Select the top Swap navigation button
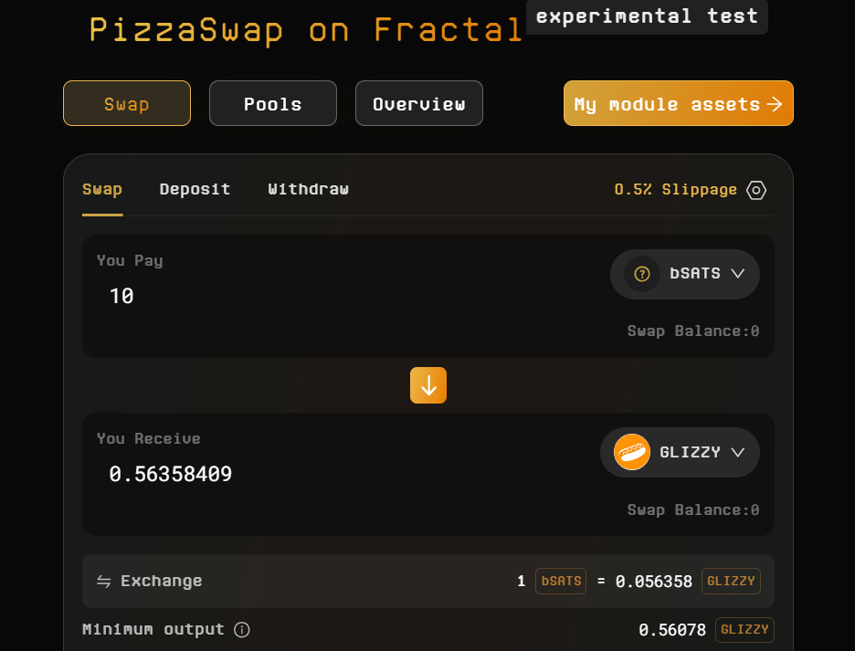 click(x=126, y=103)
